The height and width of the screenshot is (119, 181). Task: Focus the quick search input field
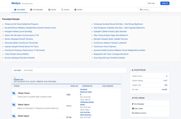(153, 10)
